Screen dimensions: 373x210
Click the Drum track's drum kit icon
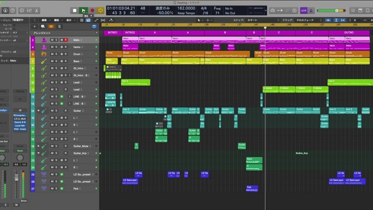(x=44, y=54)
